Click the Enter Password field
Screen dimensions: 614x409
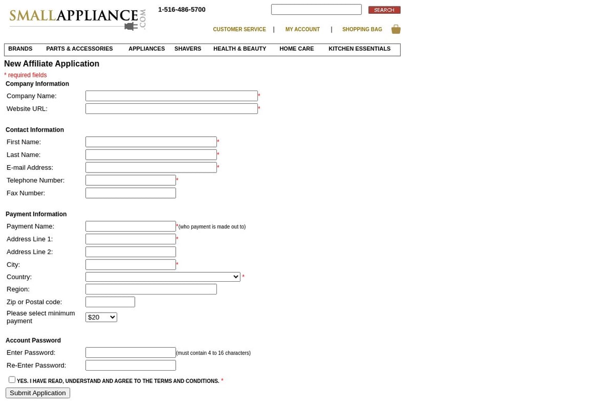click(131, 353)
